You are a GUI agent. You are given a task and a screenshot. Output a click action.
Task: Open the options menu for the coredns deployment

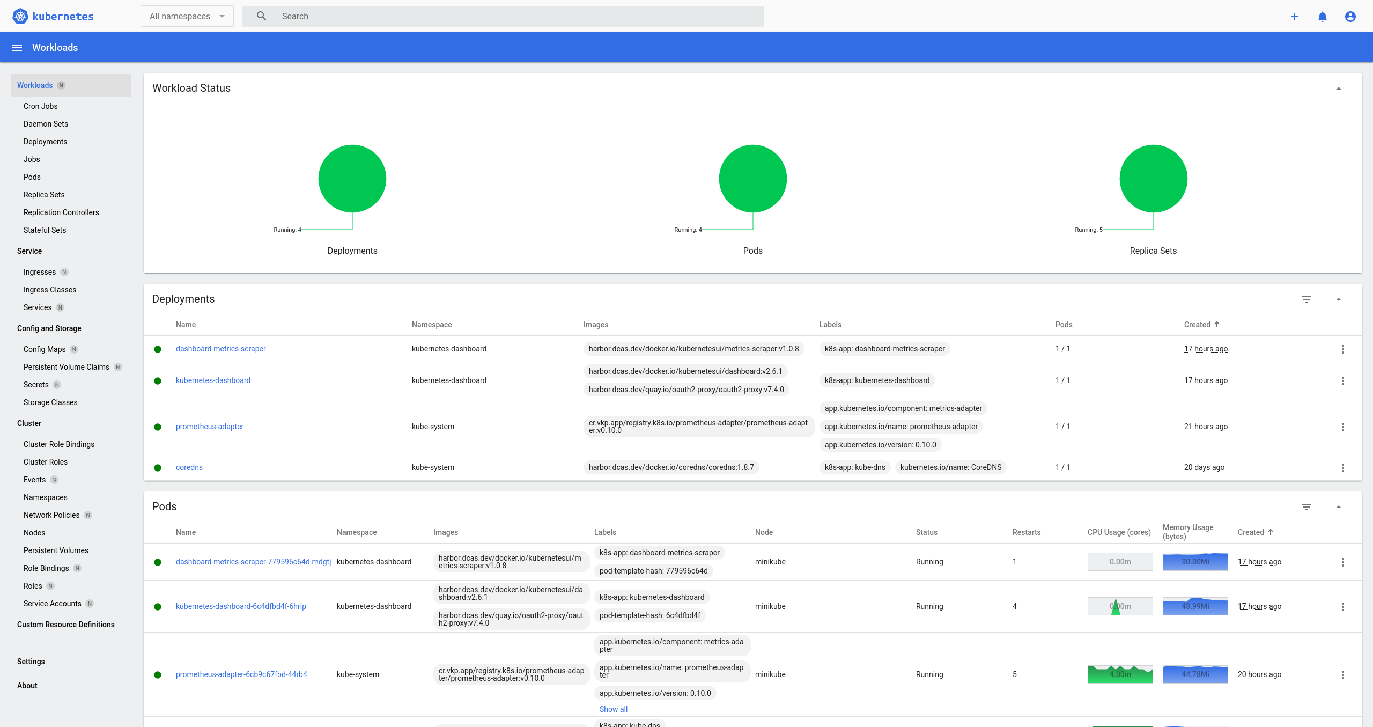click(1343, 467)
